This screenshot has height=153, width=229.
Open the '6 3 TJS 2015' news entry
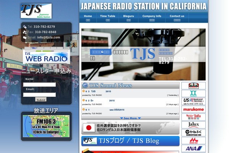click(x=98, y=91)
